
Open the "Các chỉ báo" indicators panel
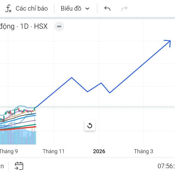pyautogui.click(x=32, y=8)
